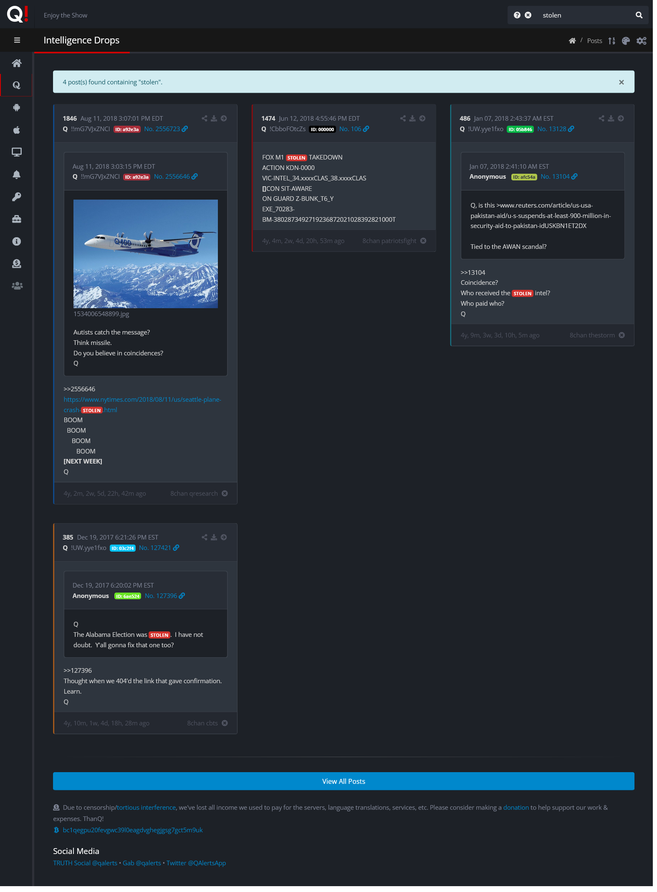This screenshot has height=892, width=657.
Task: Open the key sidebar icon
Action: point(17,197)
